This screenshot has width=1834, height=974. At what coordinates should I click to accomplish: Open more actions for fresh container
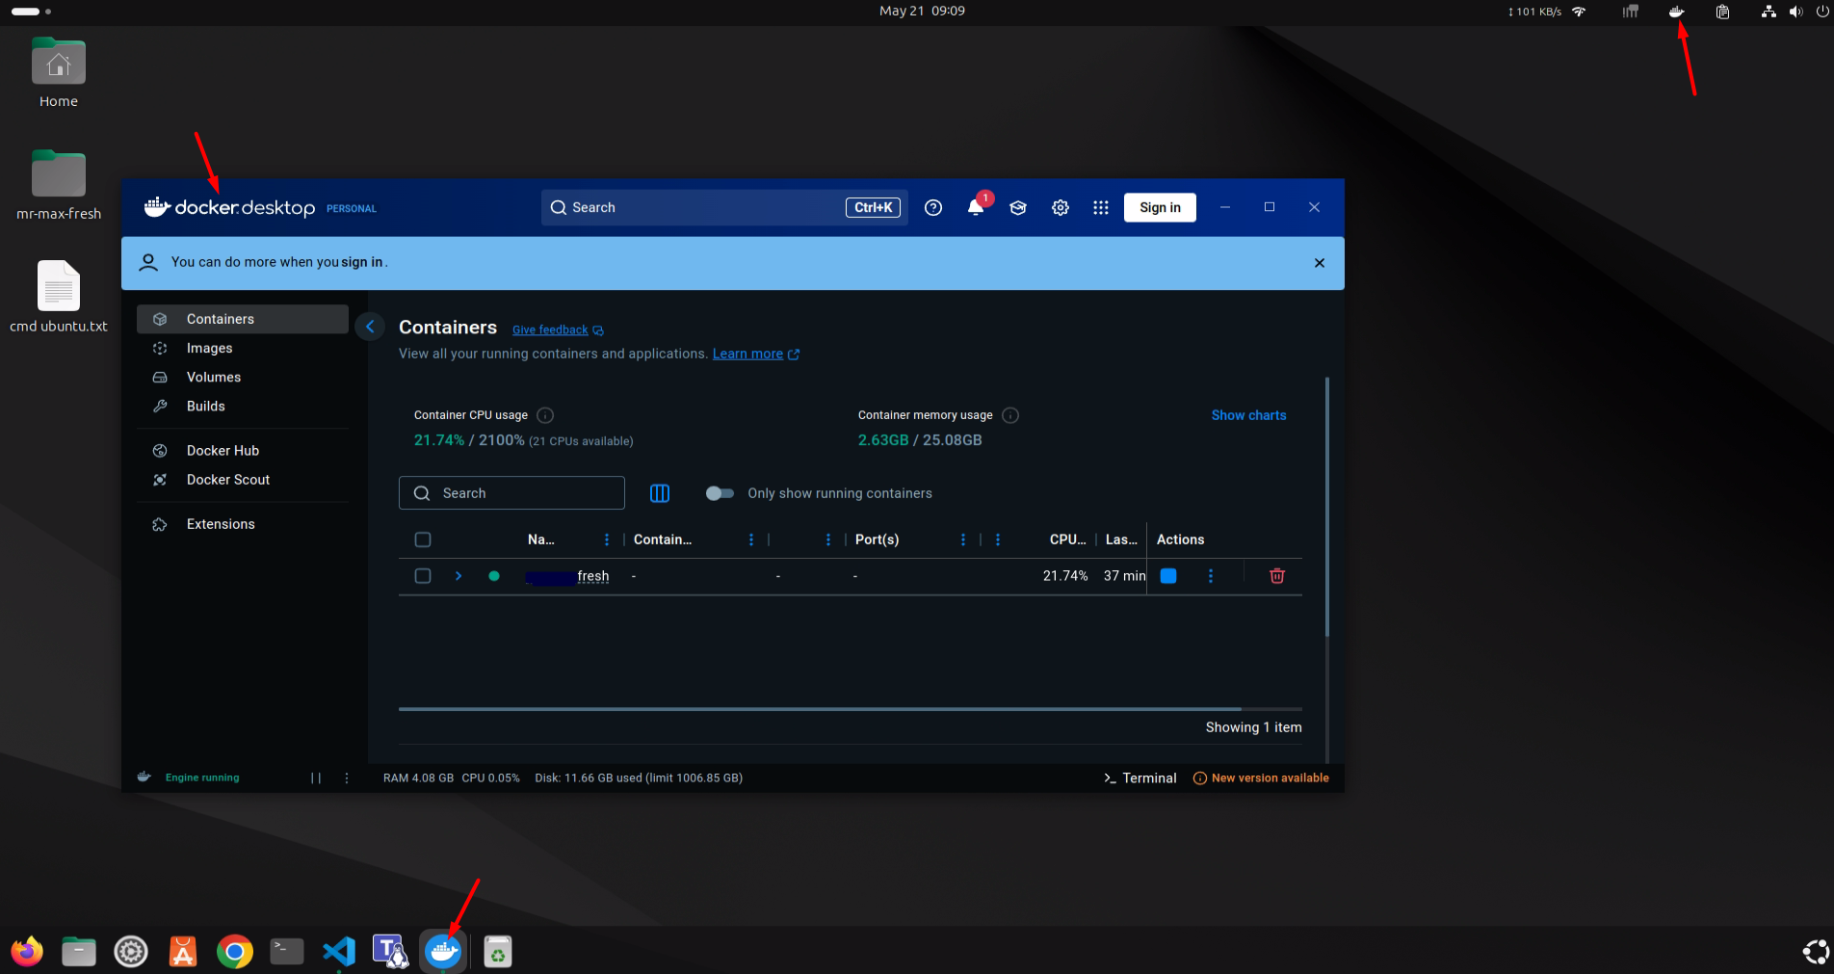coord(1211,576)
